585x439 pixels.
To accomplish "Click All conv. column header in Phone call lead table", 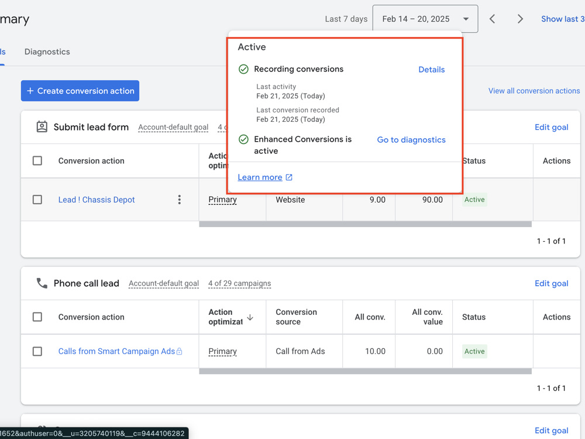I will (x=370, y=317).
